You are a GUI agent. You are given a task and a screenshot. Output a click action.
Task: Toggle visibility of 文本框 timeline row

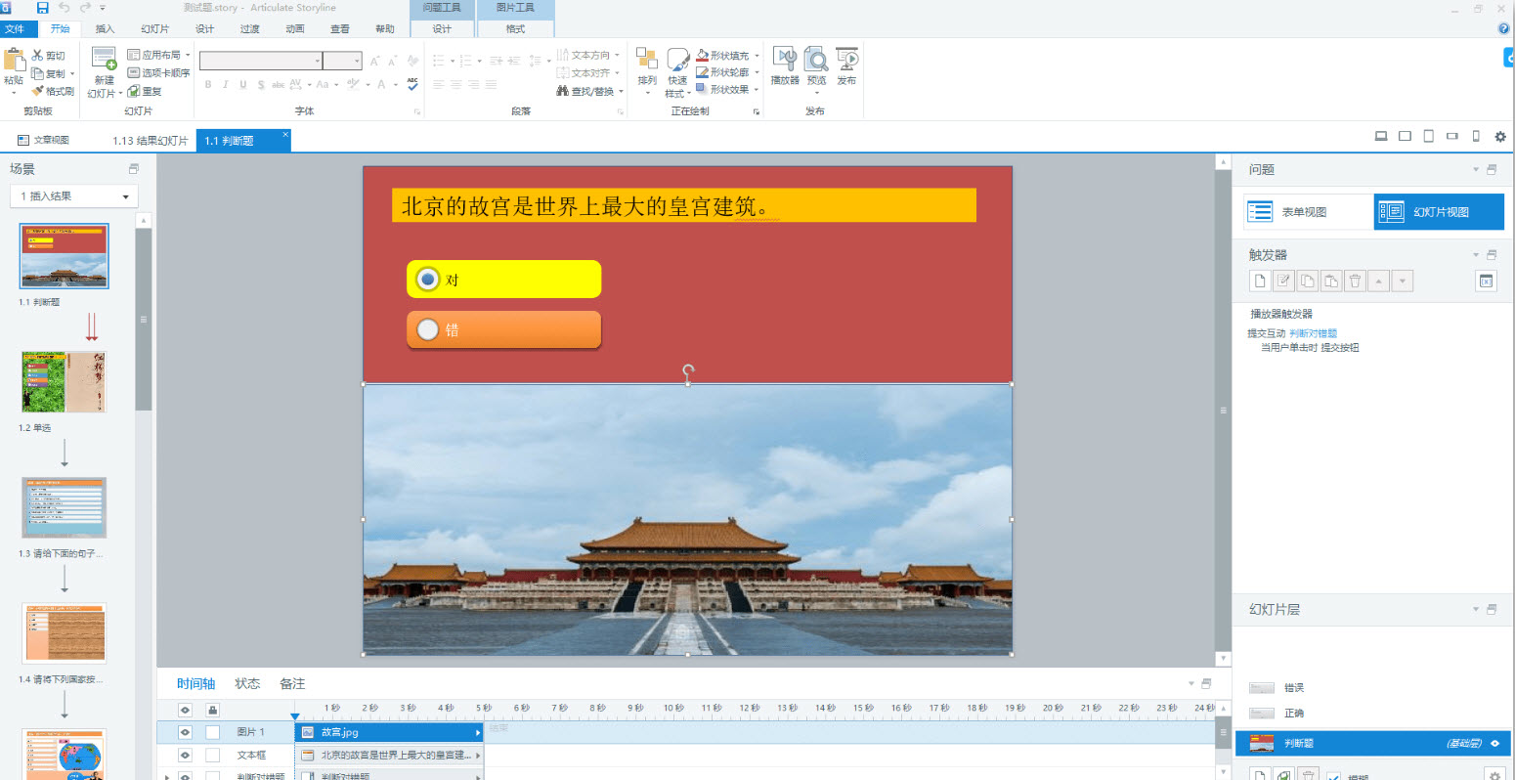click(185, 756)
